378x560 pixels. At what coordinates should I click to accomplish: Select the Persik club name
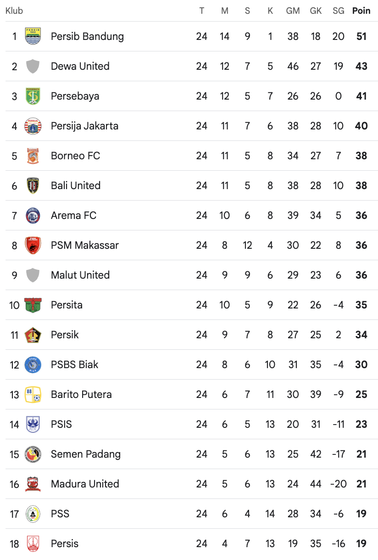tap(65, 335)
